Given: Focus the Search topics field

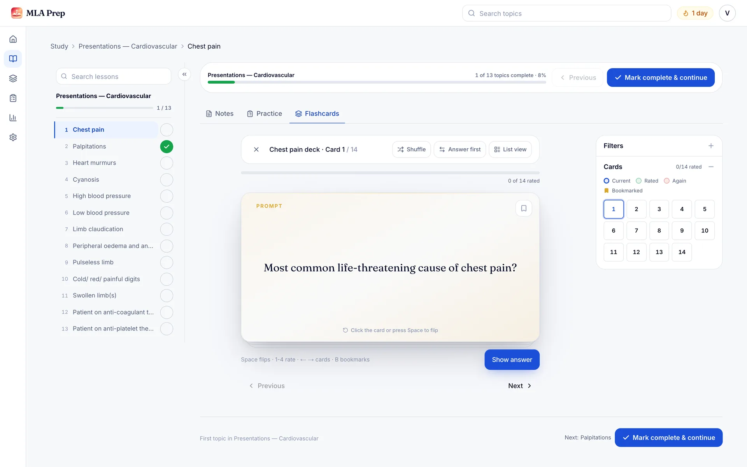Looking at the screenshot, I should [566, 13].
